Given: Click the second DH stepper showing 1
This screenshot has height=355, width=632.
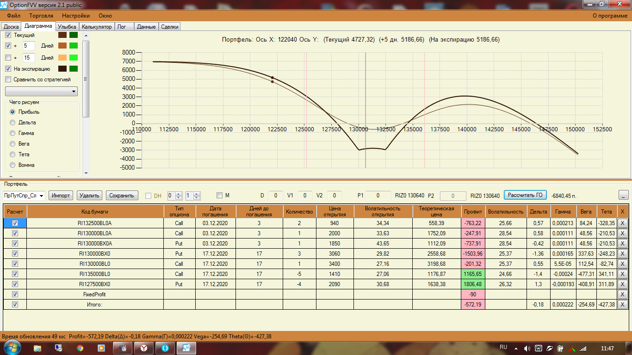Looking at the screenshot, I should (192, 196).
